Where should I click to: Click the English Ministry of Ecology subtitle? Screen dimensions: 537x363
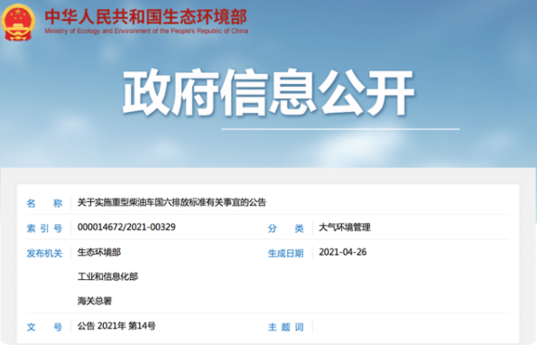[146, 31]
